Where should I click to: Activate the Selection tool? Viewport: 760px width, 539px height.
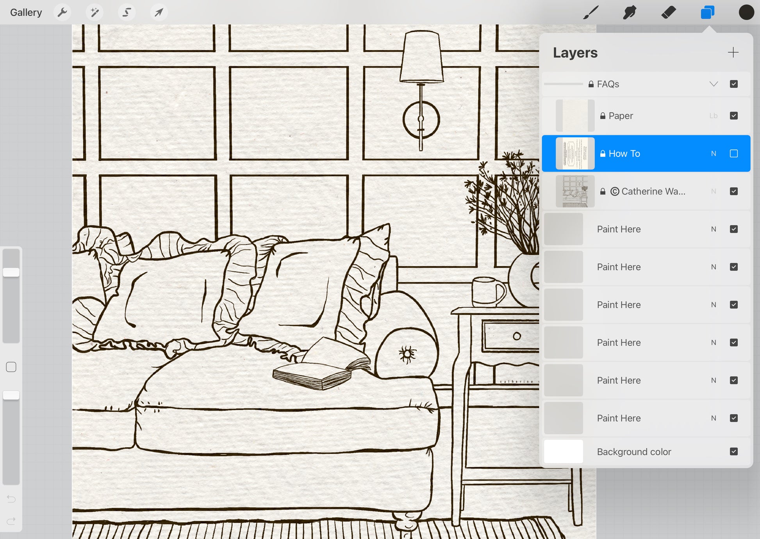click(x=127, y=12)
